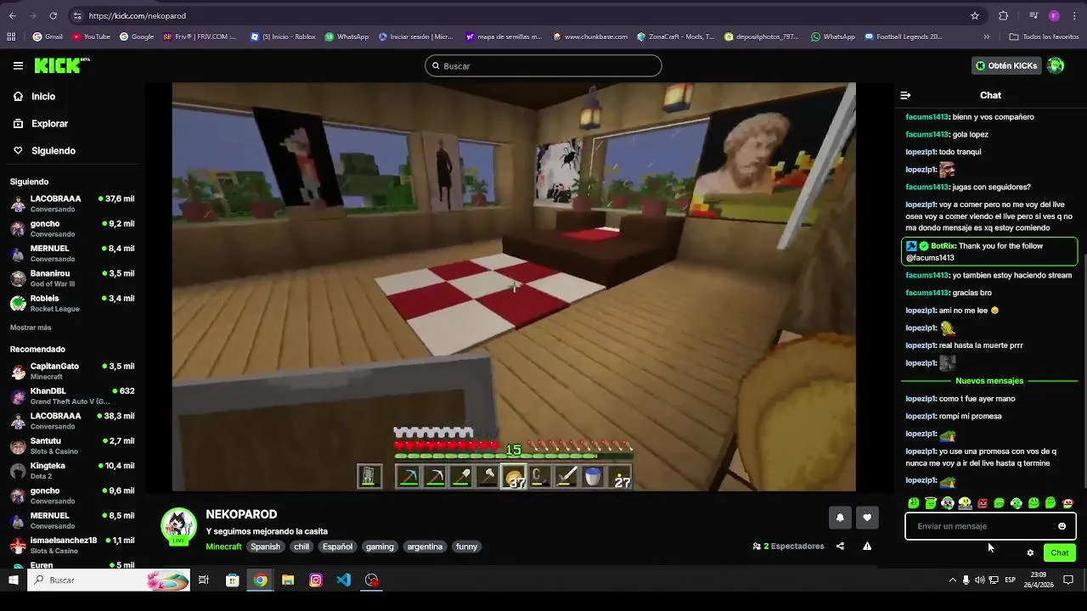Click the Minecraft stream video

coord(514,287)
